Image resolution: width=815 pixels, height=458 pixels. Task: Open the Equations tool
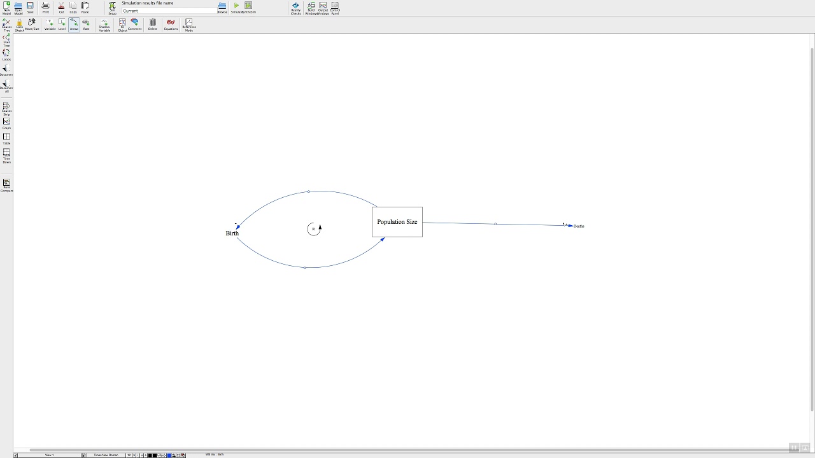pyautogui.click(x=171, y=25)
